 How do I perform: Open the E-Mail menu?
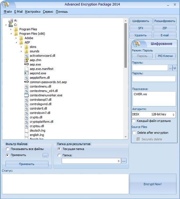18,12
